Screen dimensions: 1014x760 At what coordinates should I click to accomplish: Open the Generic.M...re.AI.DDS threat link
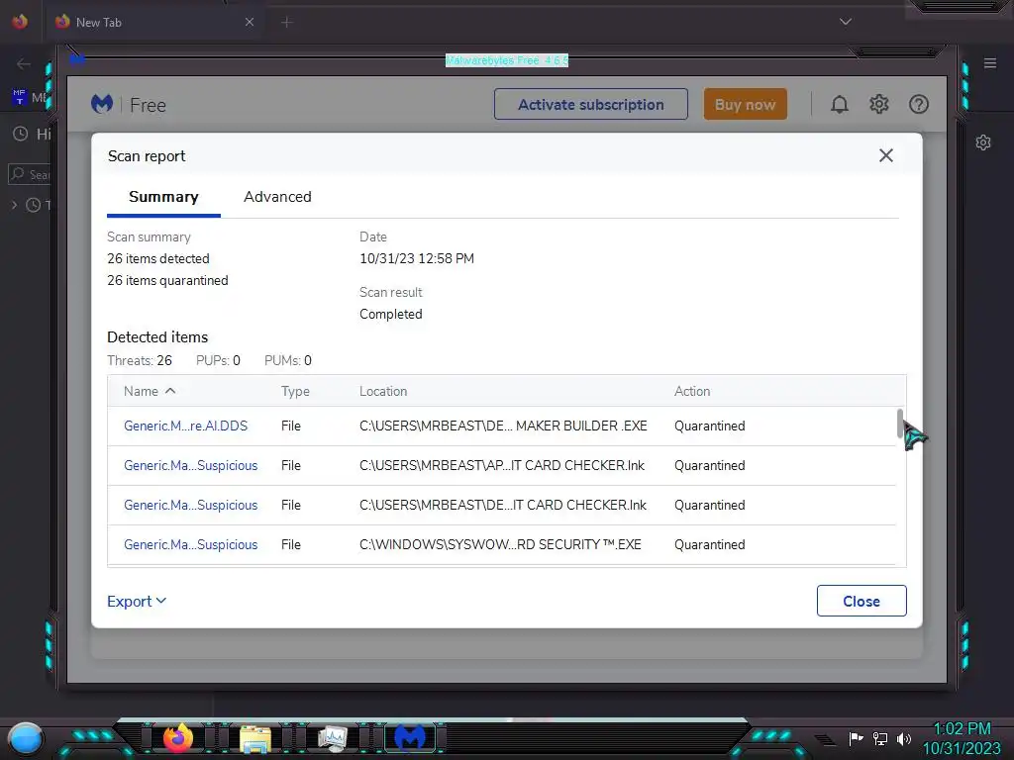(185, 426)
